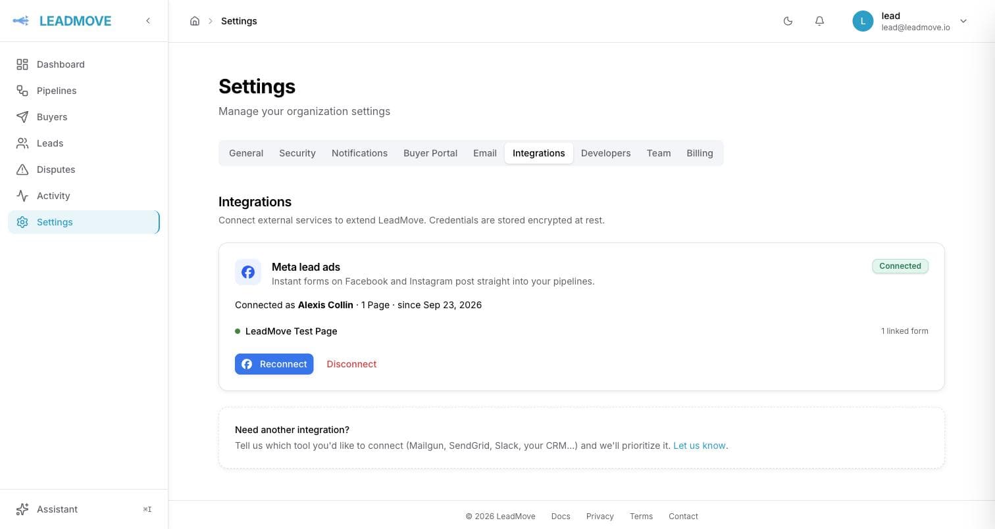Click the Facebook icon on Meta lead ads card

coord(248,272)
